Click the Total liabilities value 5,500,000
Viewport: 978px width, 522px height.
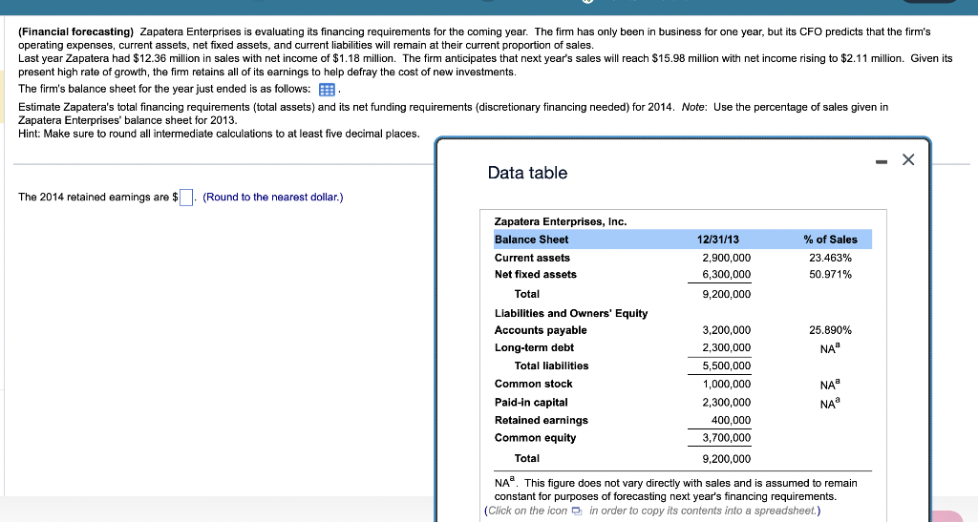726,365
